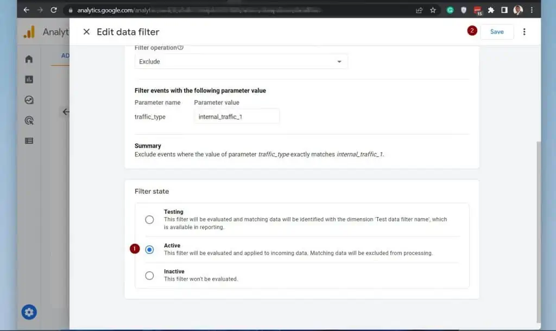Open the Reports bar chart icon
556x331 pixels.
tap(29, 80)
